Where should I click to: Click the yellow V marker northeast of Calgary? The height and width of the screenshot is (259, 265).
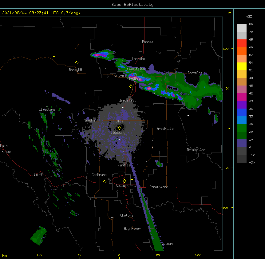coord(132,180)
